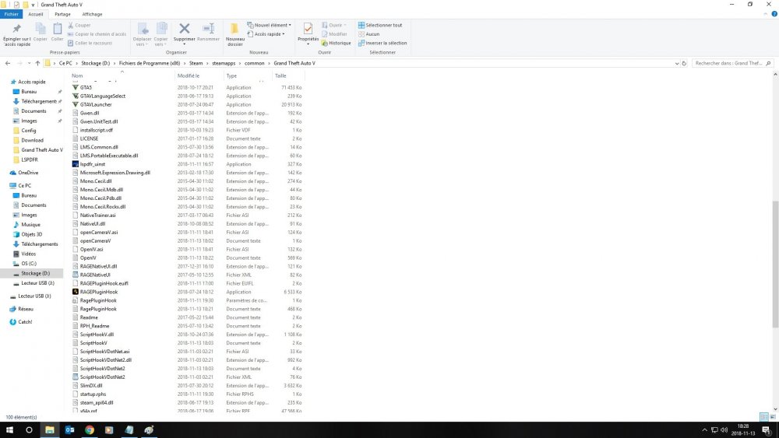Open Réseau in the navigation pane
The image size is (779, 438).
click(x=26, y=309)
